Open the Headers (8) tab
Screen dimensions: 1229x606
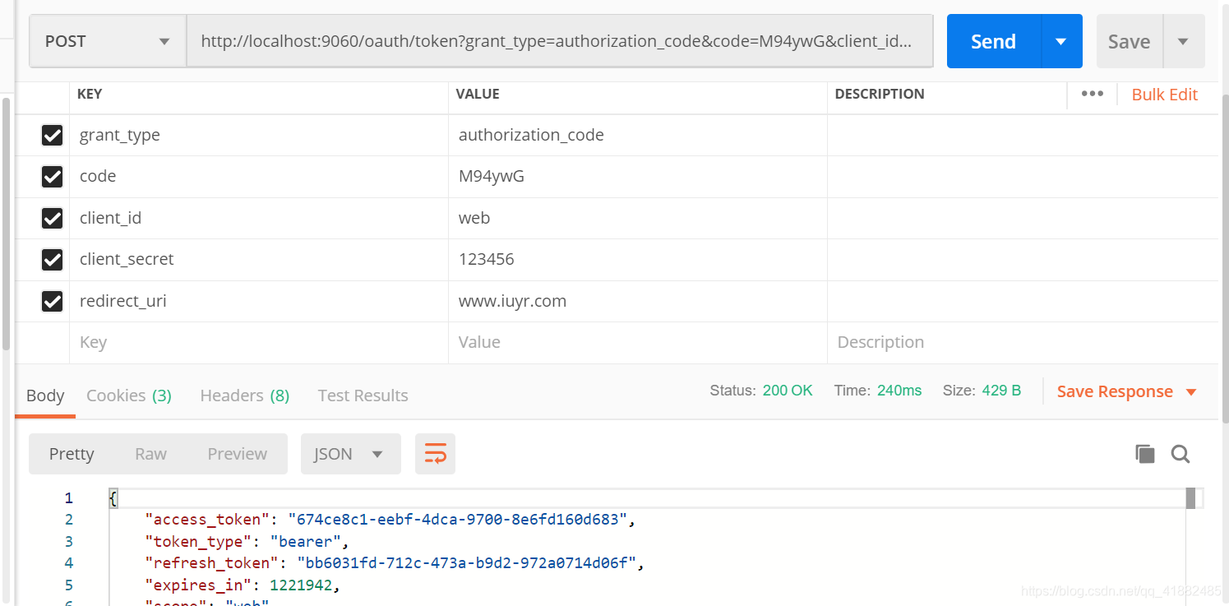click(x=245, y=396)
